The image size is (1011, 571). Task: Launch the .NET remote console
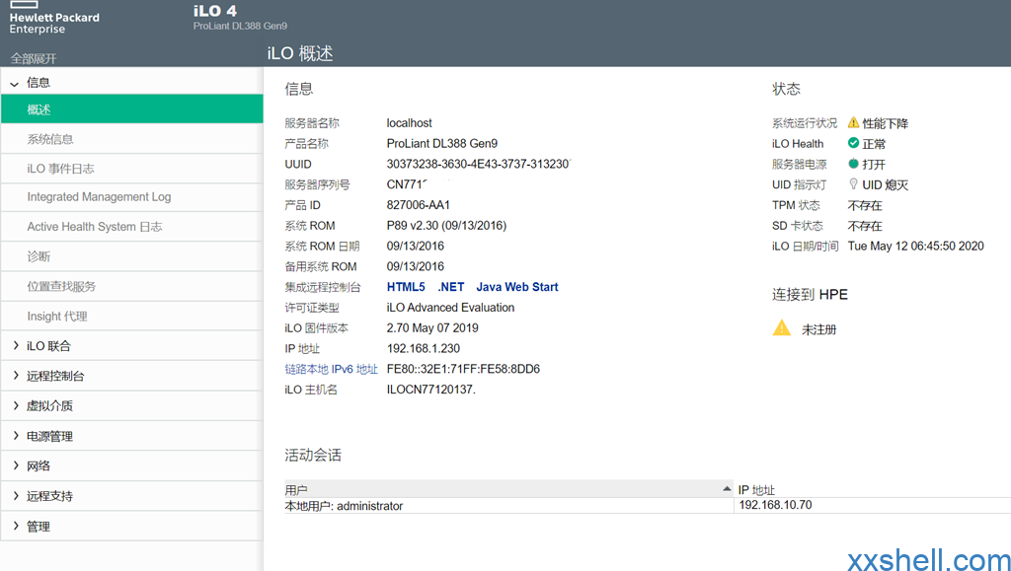(x=450, y=287)
